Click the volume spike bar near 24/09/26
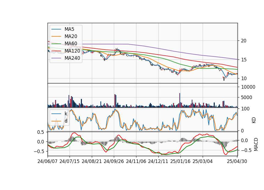The height and width of the screenshot is (190, 264). pyautogui.click(x=115, y=101)
